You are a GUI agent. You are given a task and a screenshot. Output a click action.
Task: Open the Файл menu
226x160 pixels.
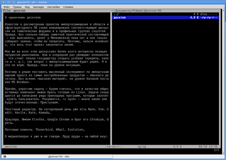[x=6, y=7]
